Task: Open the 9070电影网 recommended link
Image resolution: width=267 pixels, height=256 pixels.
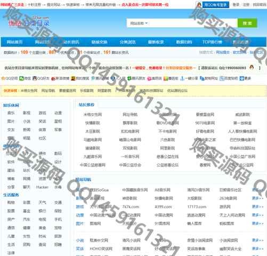Action: [x=205, y=123]
